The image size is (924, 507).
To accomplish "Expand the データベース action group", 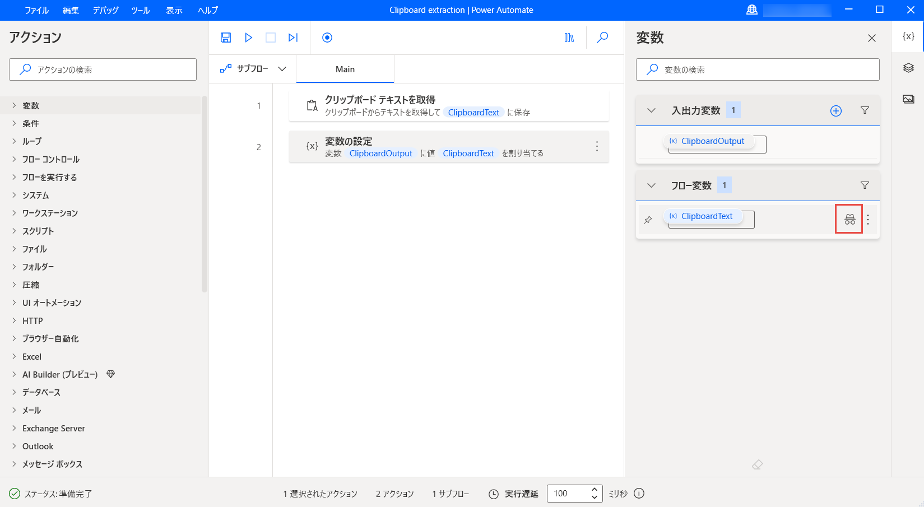I will (x=14, y=392).
